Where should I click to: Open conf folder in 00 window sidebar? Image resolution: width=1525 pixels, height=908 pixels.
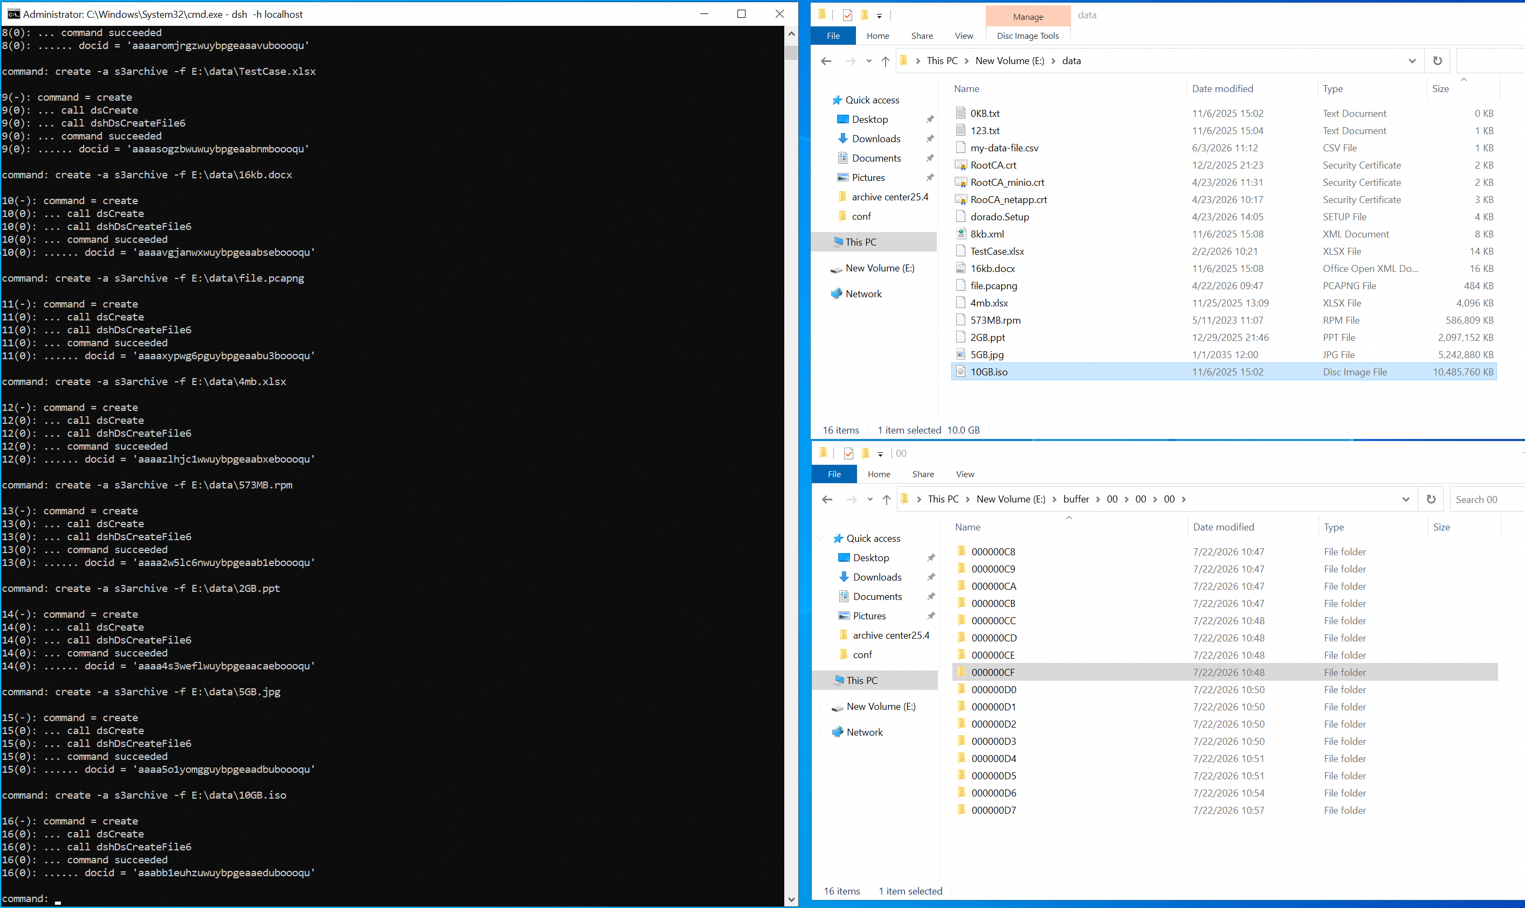(x=862, y=655)
